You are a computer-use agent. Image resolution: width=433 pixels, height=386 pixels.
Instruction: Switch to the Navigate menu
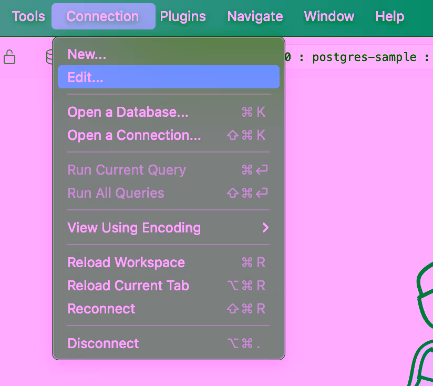pyautogui.click(x=255, y=16)
